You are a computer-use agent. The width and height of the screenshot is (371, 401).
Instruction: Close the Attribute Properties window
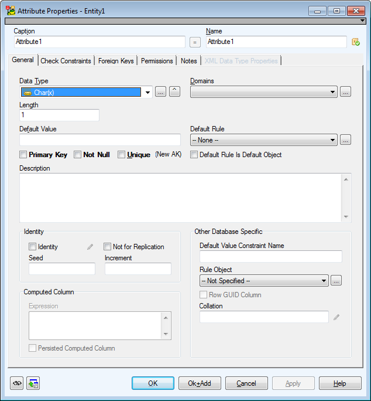[356, 11]
